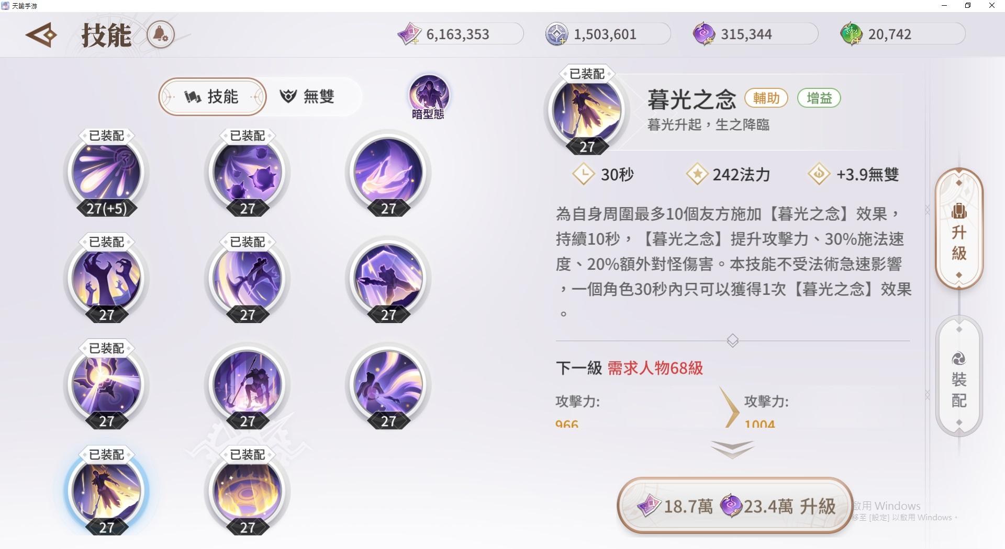Switch to the 技能 tab
The image size is (1005, 549).
(213, 97)
